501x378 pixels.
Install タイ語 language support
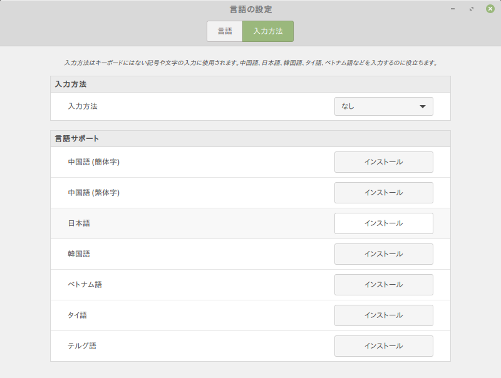pos(383,315)
